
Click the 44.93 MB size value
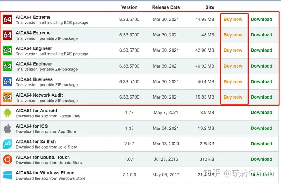(205, 19)
